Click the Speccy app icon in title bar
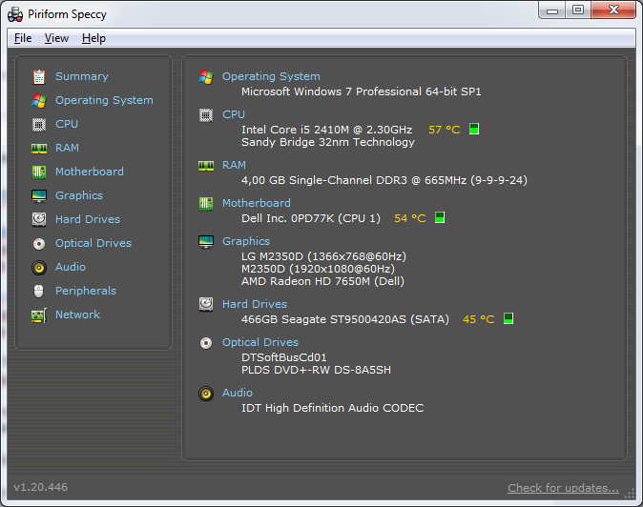This screenshot has height=507, width=643. pos(15,14)
